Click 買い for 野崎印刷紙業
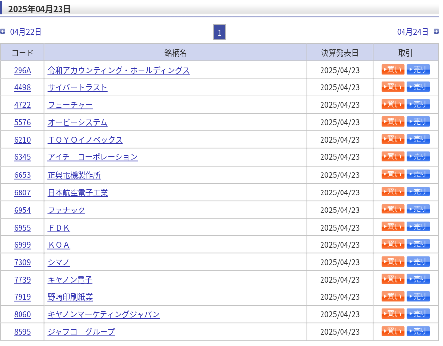 393,296
